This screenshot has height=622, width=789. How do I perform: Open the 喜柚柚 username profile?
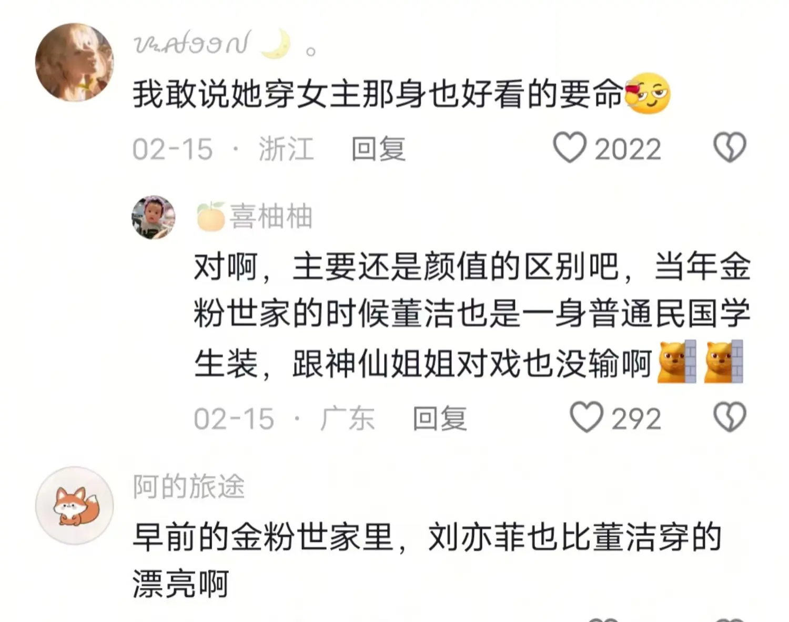tap(271, 217)
